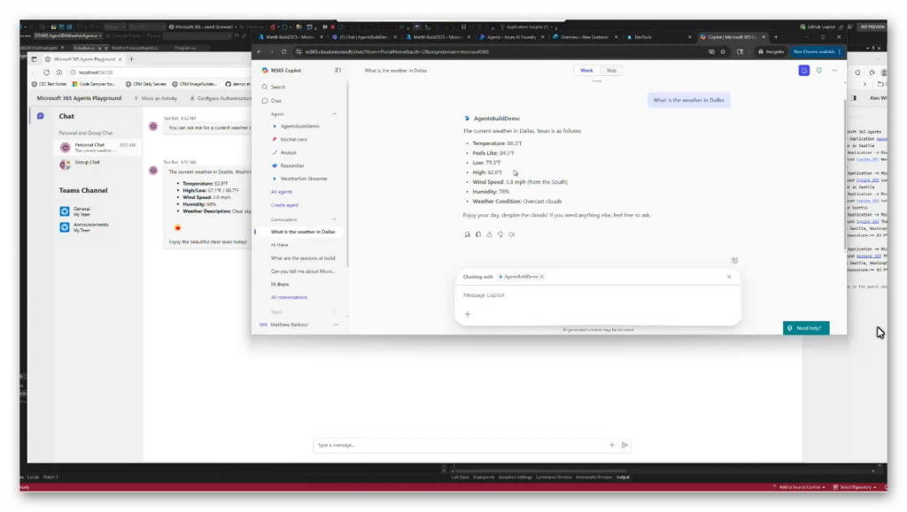
Task: Close the Chatting with bar
Action: point(729,277)
